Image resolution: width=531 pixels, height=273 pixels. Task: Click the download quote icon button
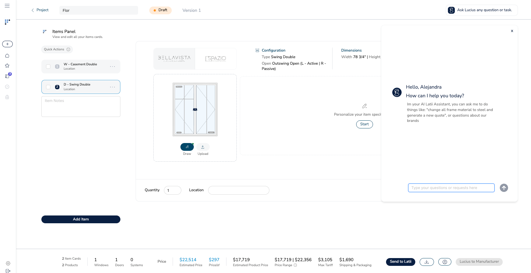[x=426, y=262]
